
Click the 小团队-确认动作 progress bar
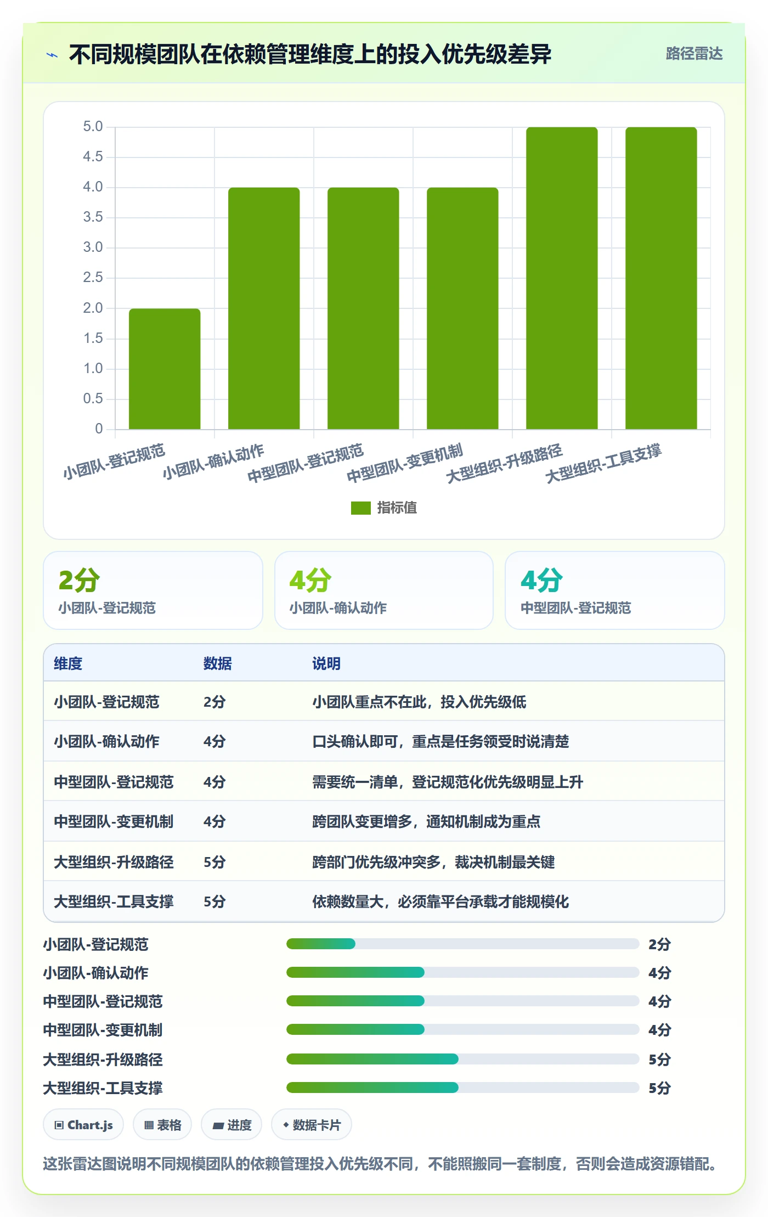[462, 972]
